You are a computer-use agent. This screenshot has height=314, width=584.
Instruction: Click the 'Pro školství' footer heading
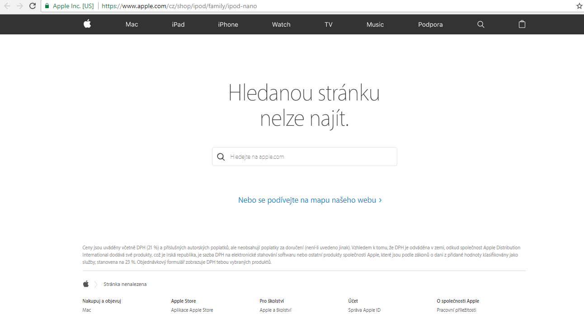[272, 301]
